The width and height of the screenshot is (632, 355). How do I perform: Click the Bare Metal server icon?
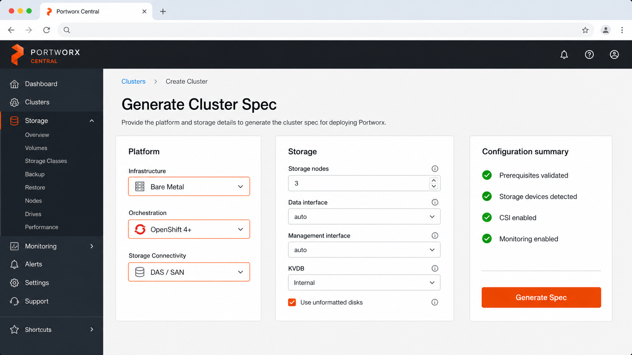click(140, 187)
